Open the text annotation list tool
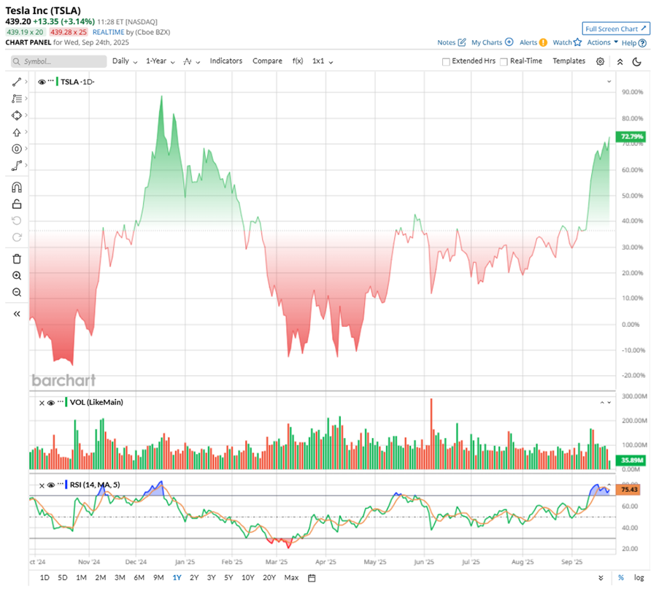This screenshot has height=589, width=659. point(16,99)
